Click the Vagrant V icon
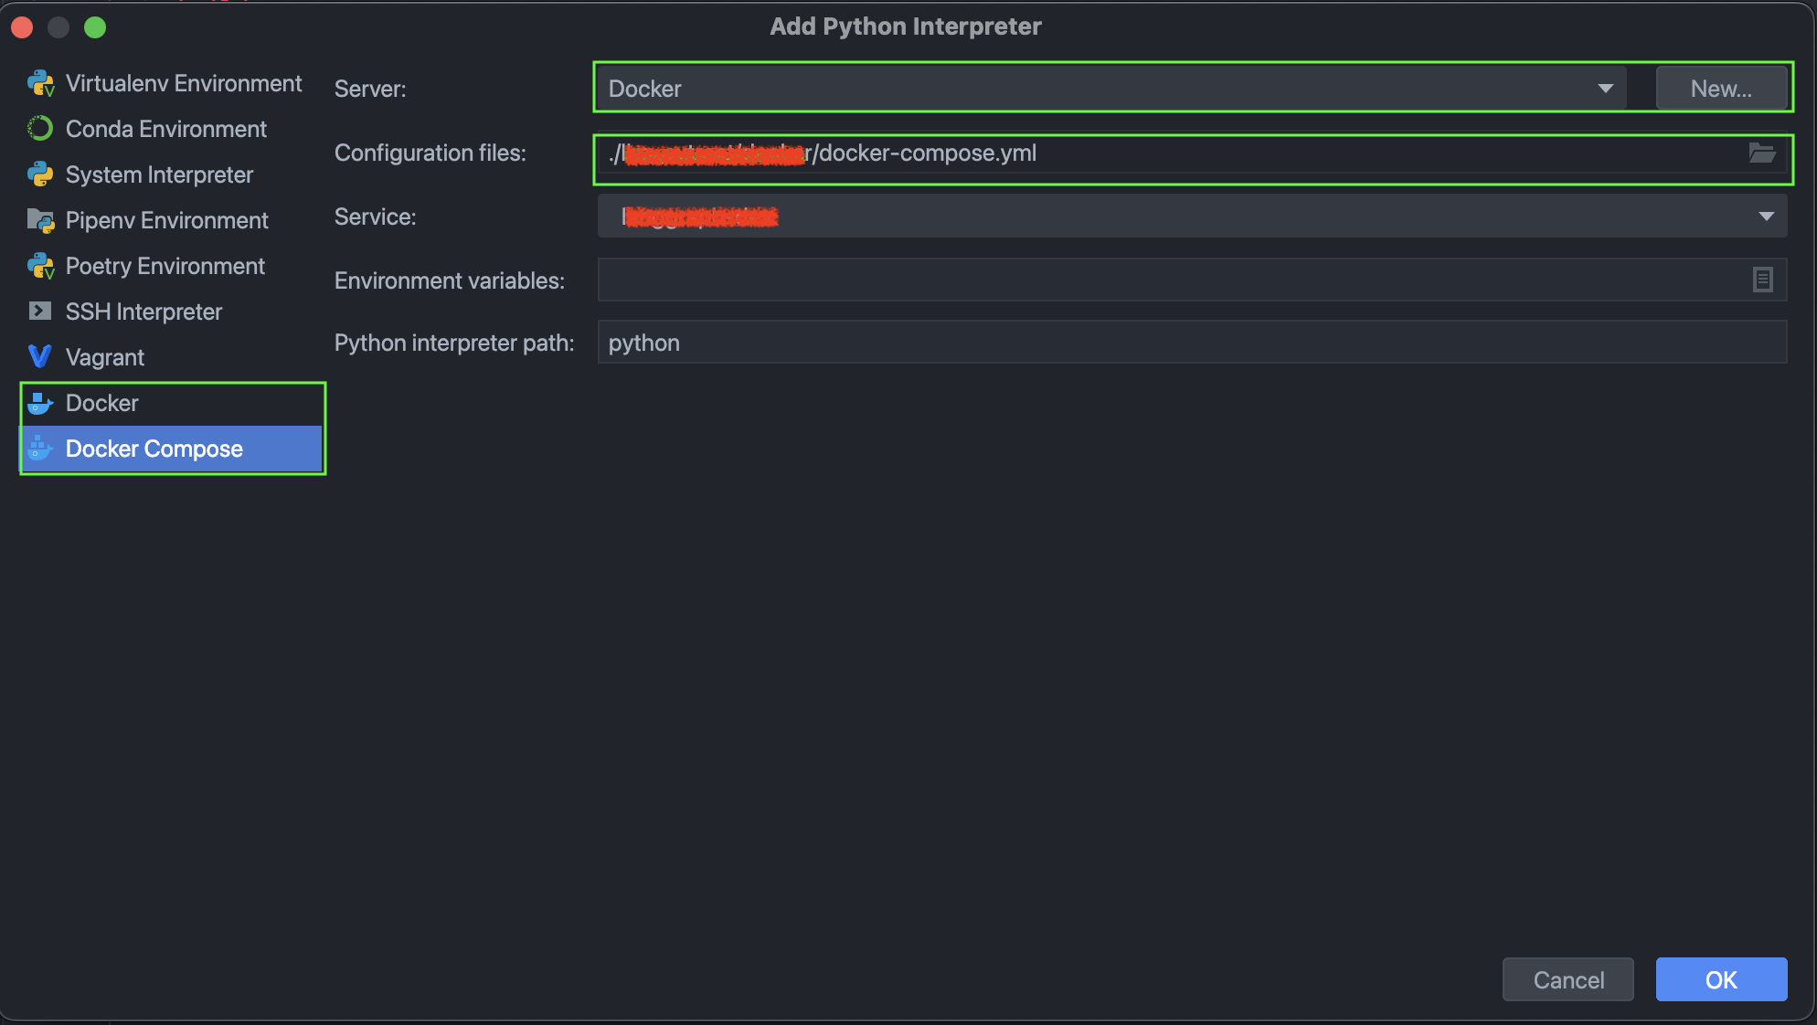The width and height of the screenshot is (1817, 1025). click(40, 357)
